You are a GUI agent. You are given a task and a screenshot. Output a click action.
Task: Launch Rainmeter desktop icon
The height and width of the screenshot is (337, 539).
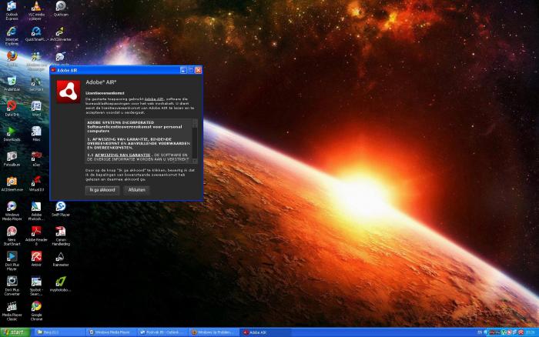[x=61, y=259]
